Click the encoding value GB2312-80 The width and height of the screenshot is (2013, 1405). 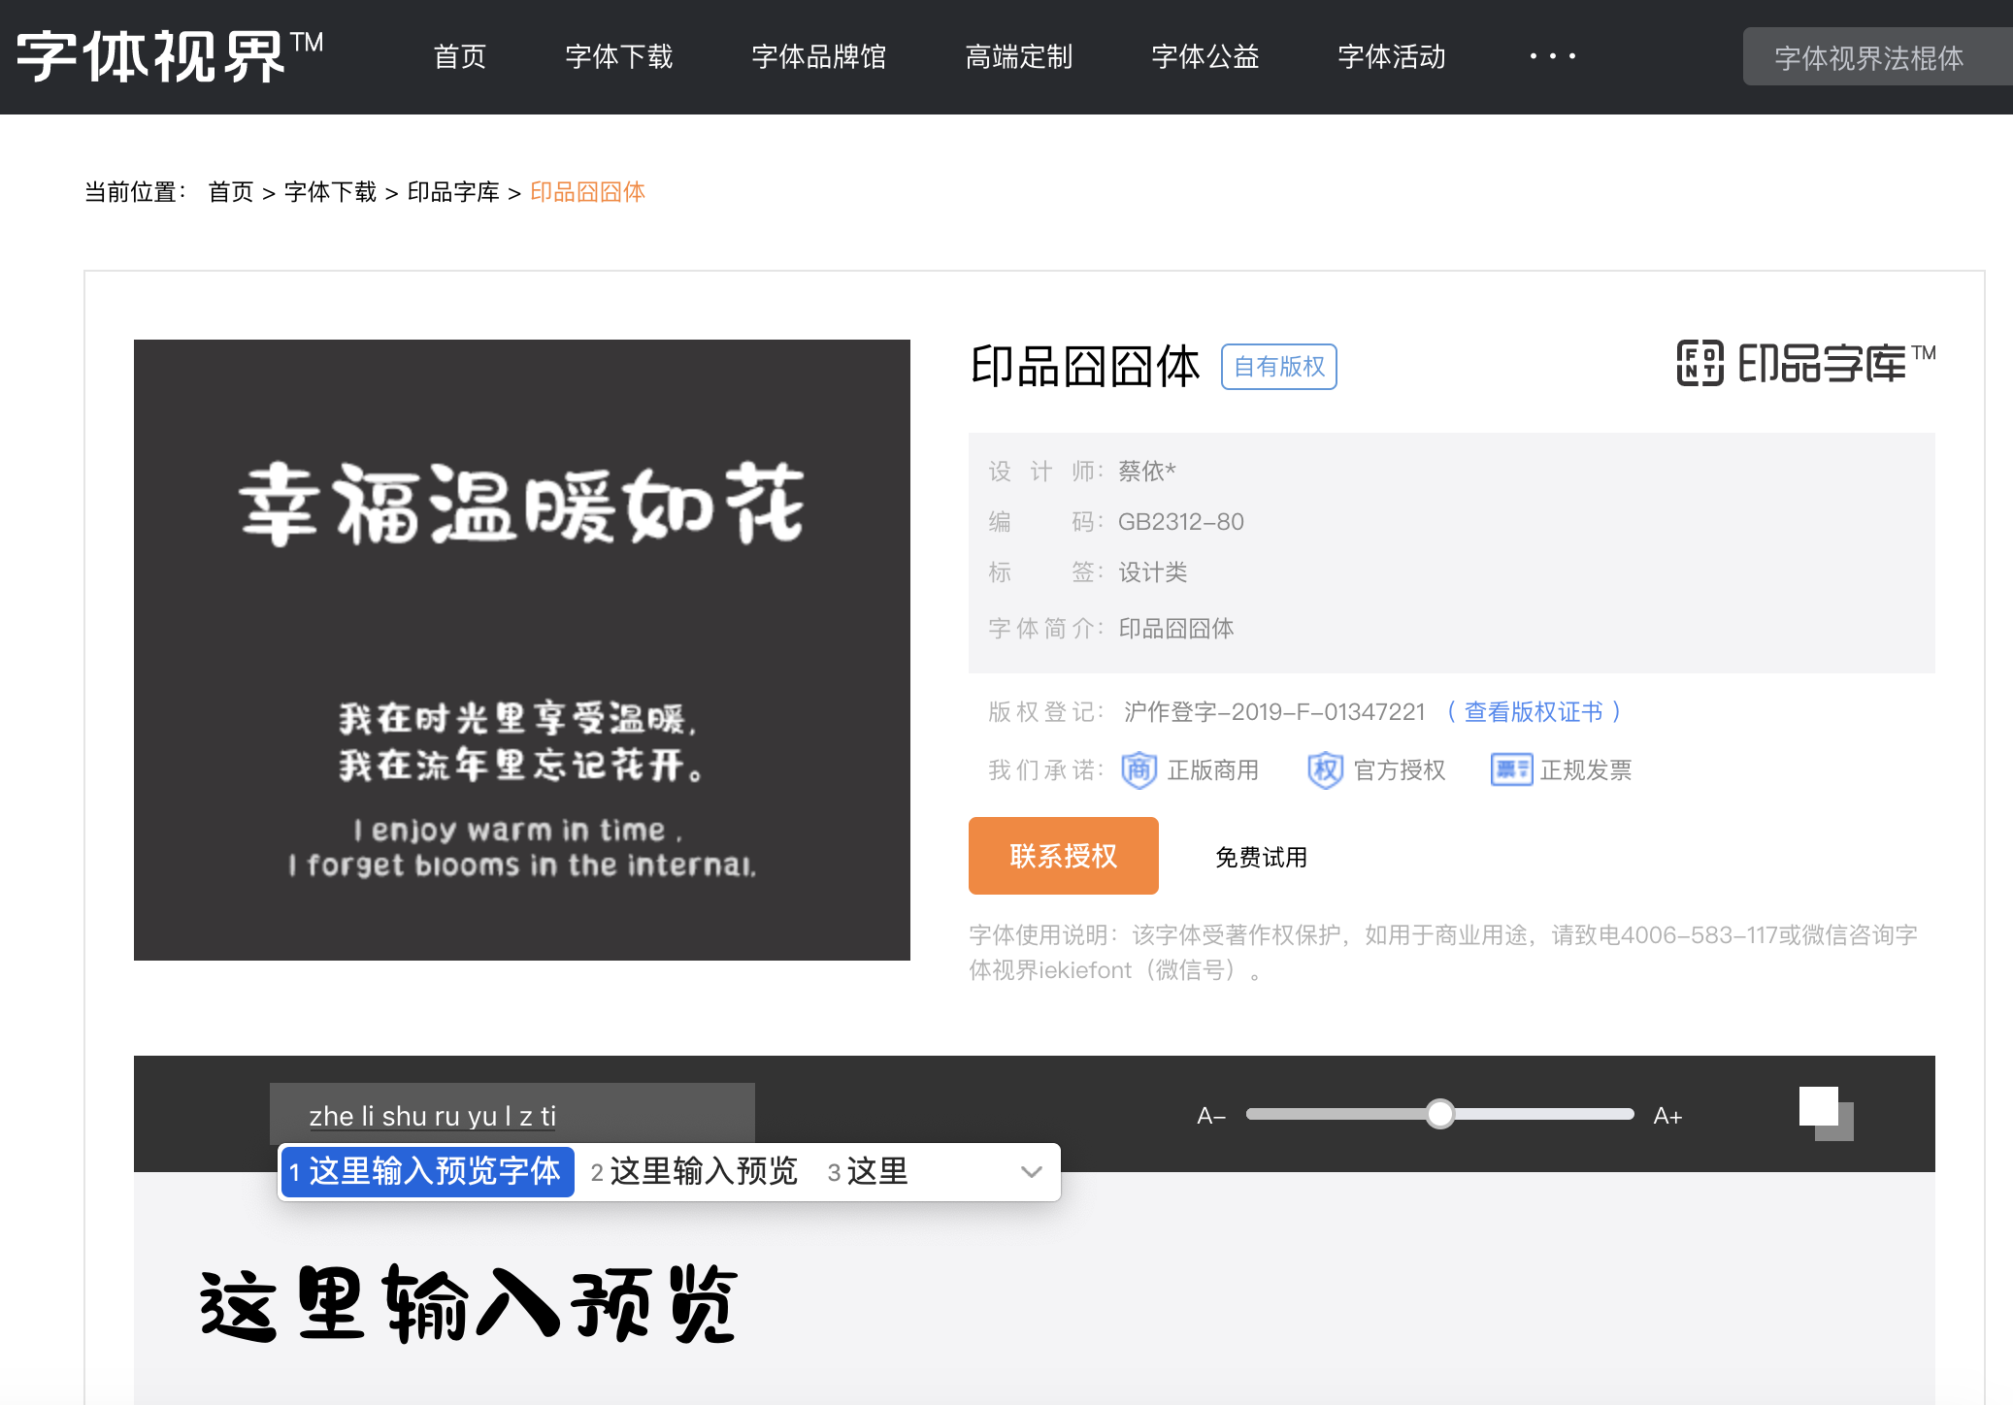1181,522
